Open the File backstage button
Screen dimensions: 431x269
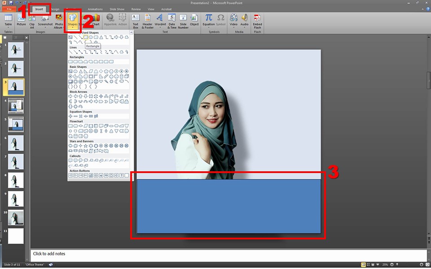[9, 9]
